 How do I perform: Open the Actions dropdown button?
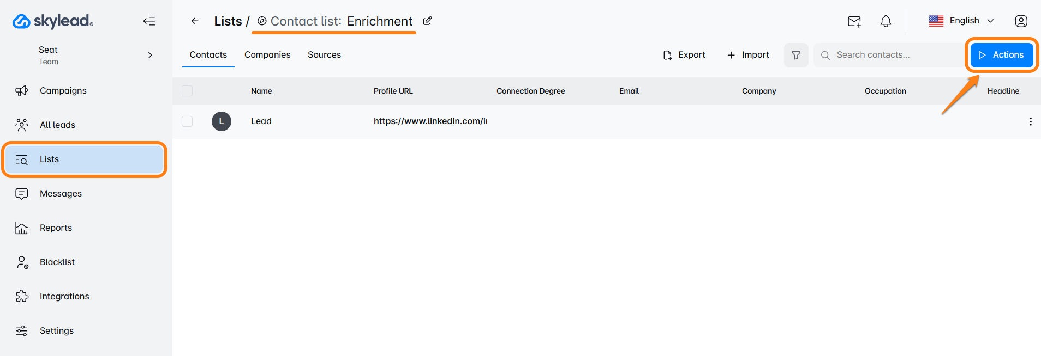tap(1001, 55)
